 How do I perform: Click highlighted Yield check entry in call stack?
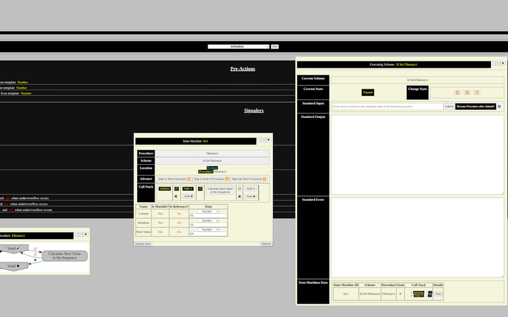[188, 188]
